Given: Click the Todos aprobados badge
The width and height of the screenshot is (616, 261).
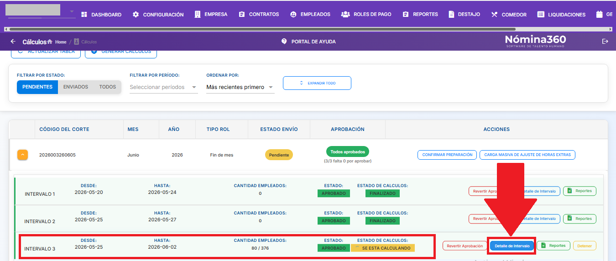Looking at the screenshot, I should point(348,151).
